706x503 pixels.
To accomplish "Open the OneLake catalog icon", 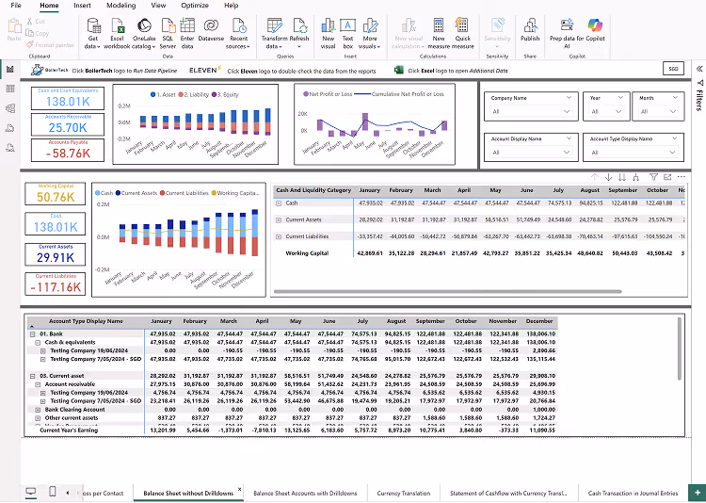I will pyautogui.click(x=144, y=34).
